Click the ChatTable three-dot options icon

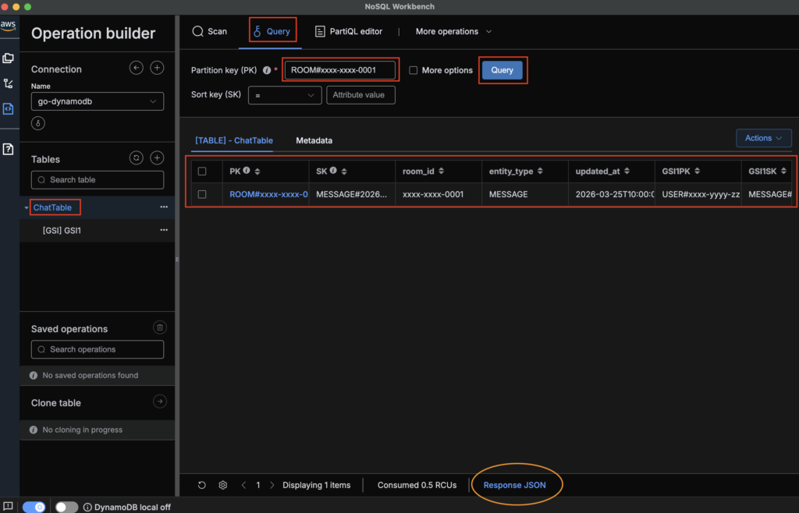click(x=164, y=207)
